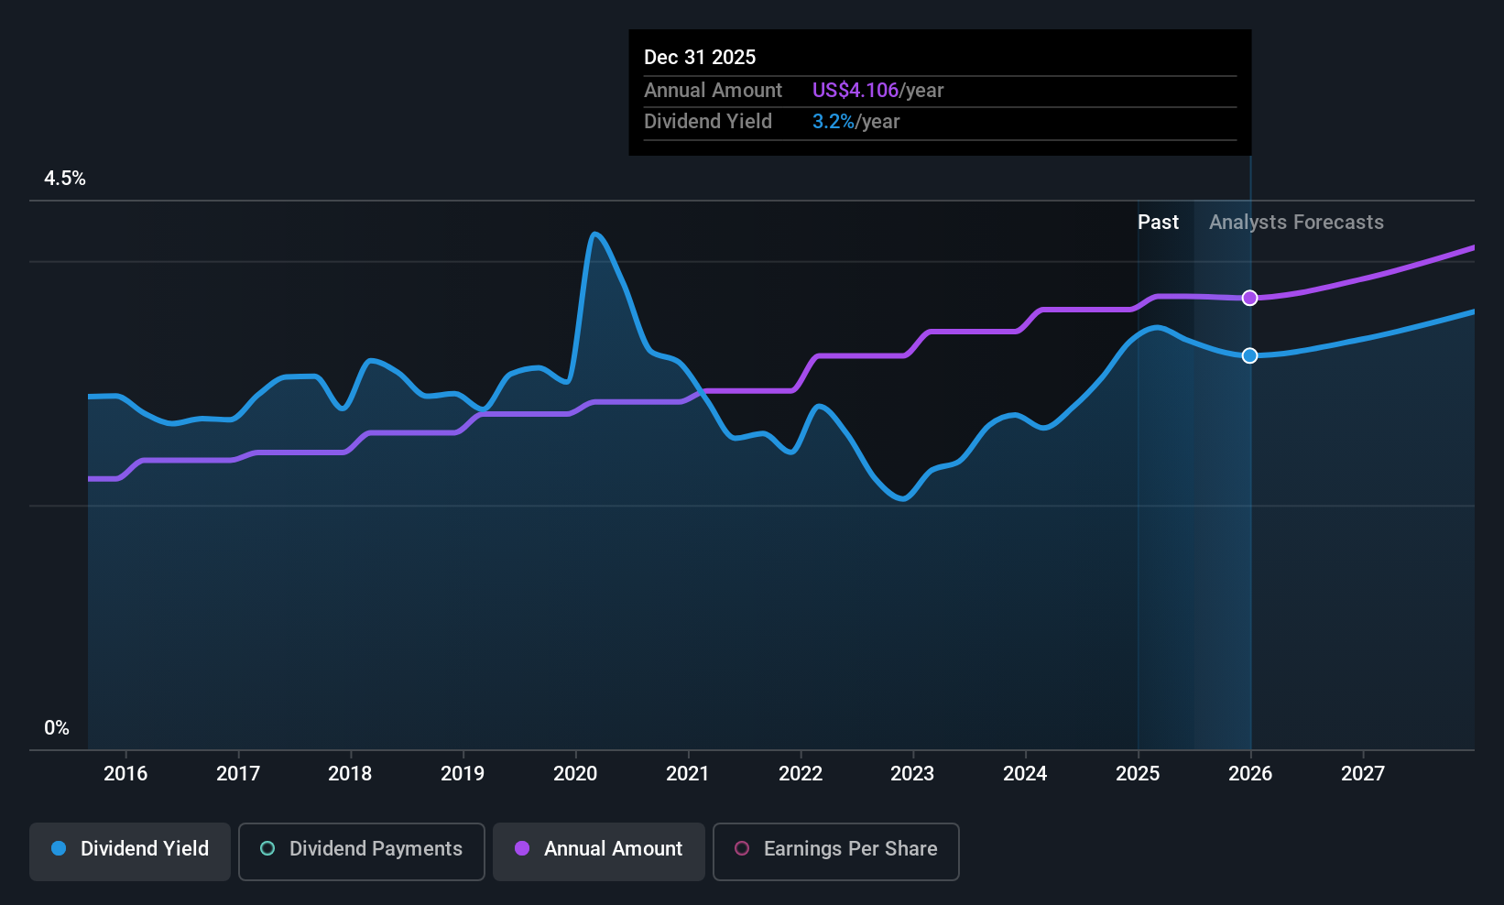Click the 2027 x-axis label
1504x905 pixels.
click(x=1363, y=773)
